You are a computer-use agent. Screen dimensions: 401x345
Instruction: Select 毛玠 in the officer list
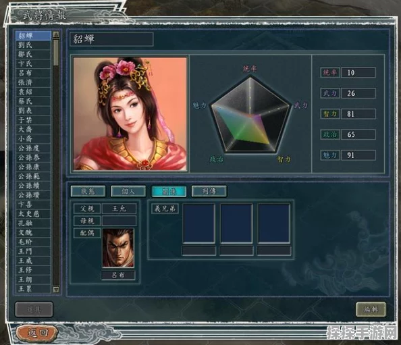pos(33,242)
